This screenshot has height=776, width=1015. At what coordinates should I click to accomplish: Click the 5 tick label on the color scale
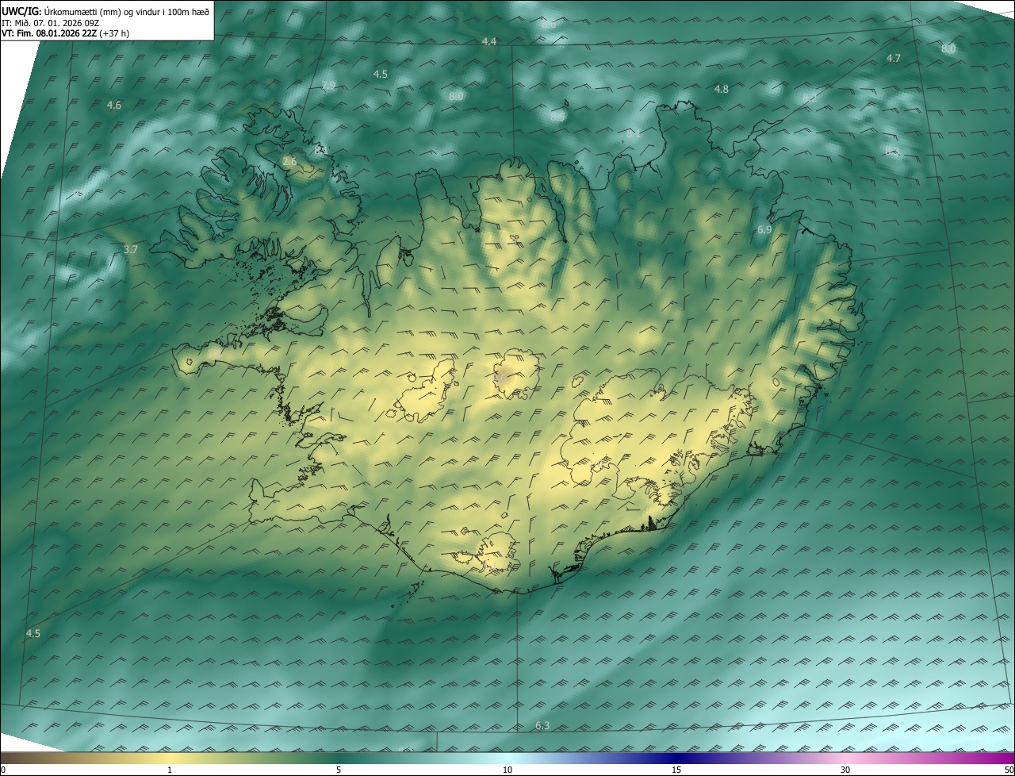tap(339, 770)
